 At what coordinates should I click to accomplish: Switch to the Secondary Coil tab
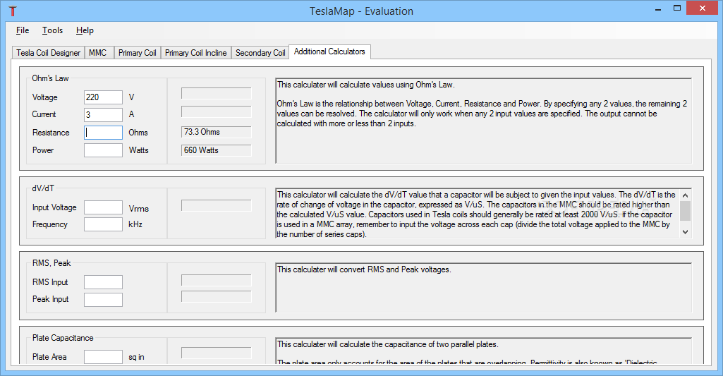[x=260, y=53]
